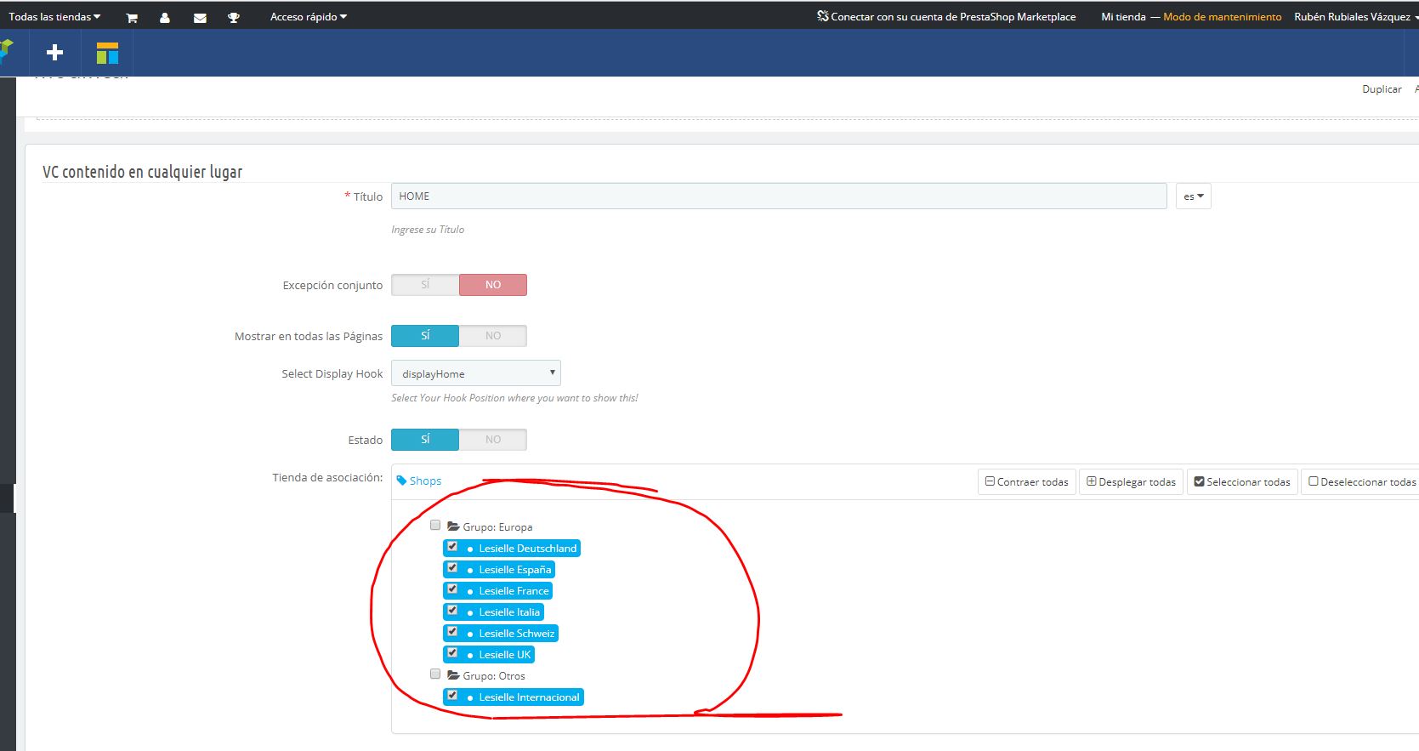Open the customers person icon
Screen dimensions: 1419x751
click(165, 18)
